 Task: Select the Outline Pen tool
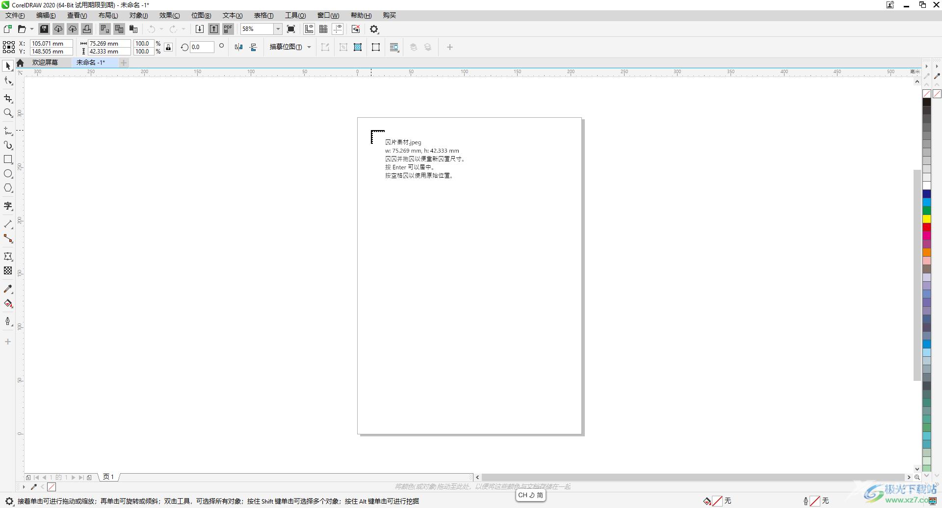click(x=8, y=321)
